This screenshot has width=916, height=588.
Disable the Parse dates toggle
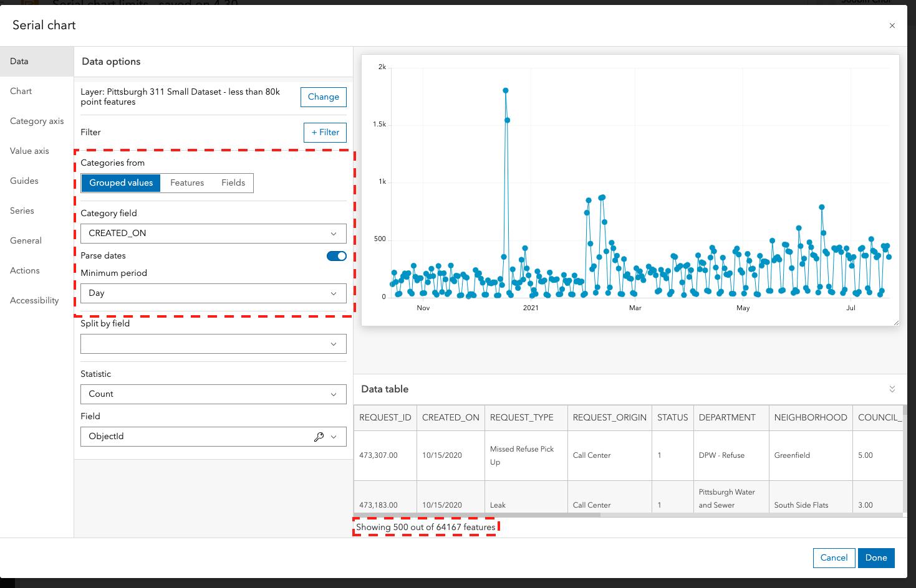click(336, 255)
